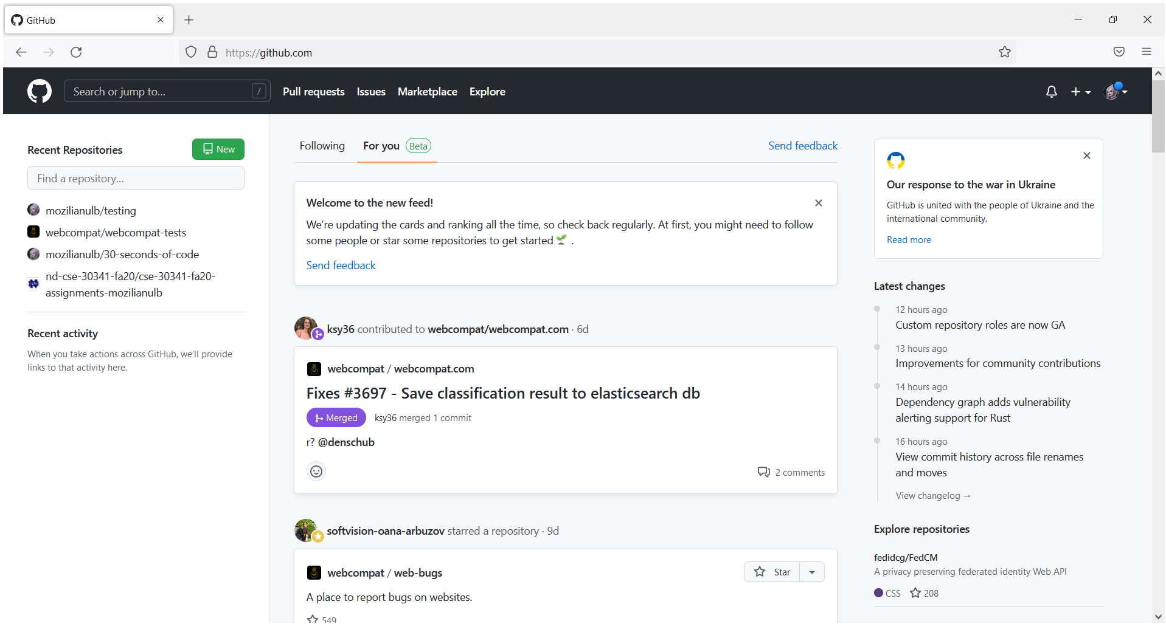Click the GitHub Octocat logo
Viewport: 1166px width, 624px height.
(40, 91)
